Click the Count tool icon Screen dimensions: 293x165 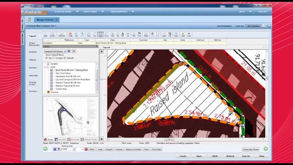88,34
